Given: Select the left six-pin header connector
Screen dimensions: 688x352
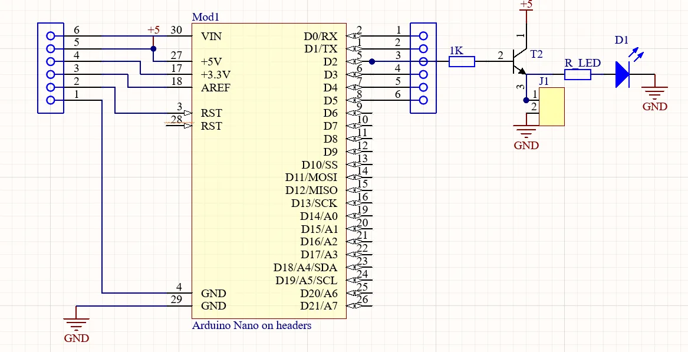Looking at the screenshot, I should (x=50, y=68).
